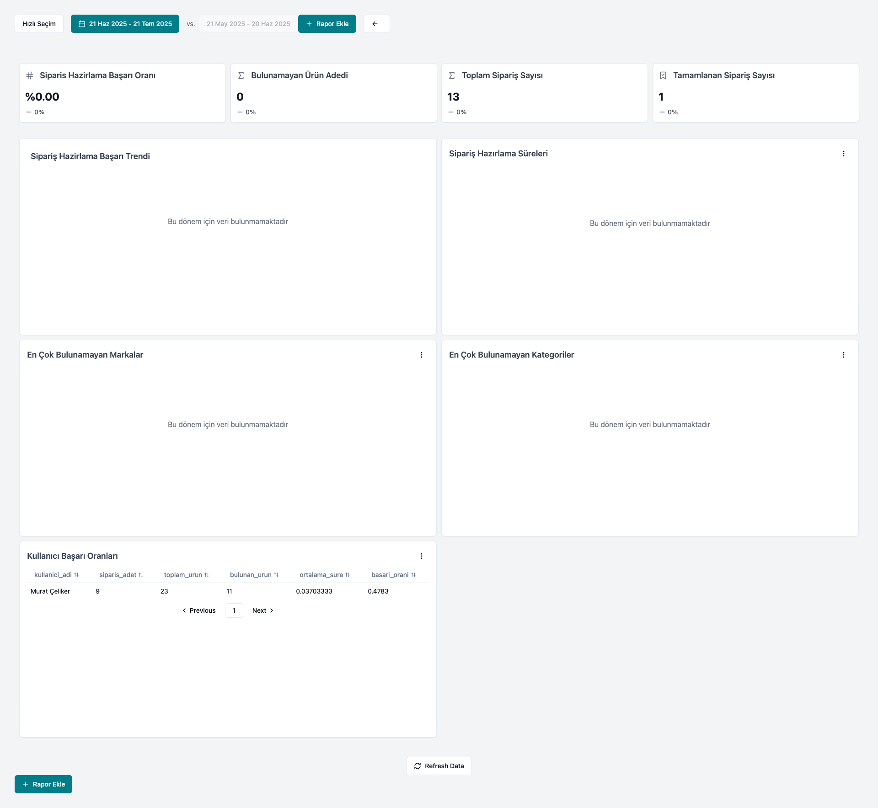Open Kullanıcı Başarı Oranları three-dot menu
The height and width of the screenshot is (808, 878).
click(x=421, y=556)
